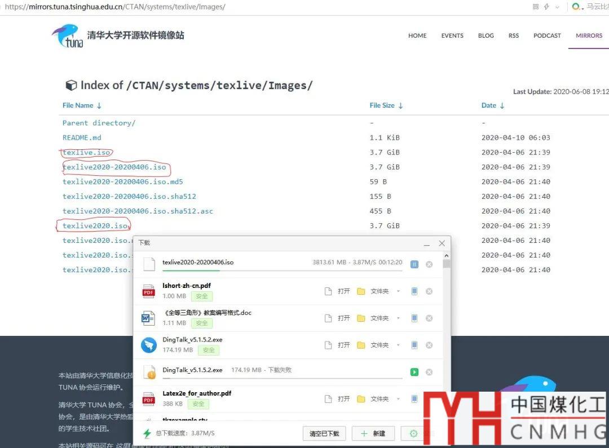Delete completed DingTalk_v5.1.5.2.exe entry
The width and height of the screenshot is (609, 448).
(429, 345)
